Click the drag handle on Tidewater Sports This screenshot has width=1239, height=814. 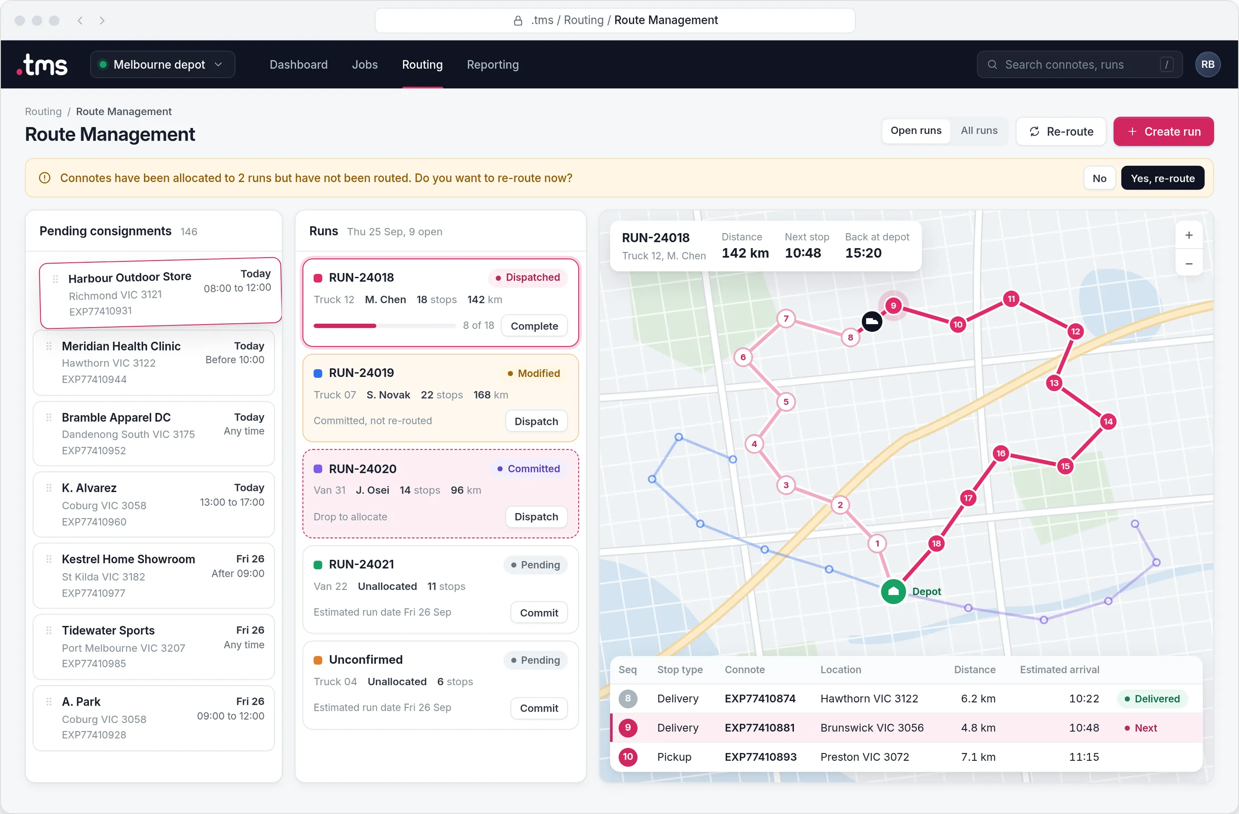[49, 631]
